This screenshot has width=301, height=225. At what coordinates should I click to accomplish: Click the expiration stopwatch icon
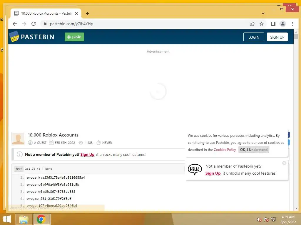pos(98,143)
